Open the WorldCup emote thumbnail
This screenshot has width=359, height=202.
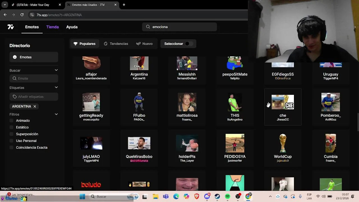coord(283,143)
